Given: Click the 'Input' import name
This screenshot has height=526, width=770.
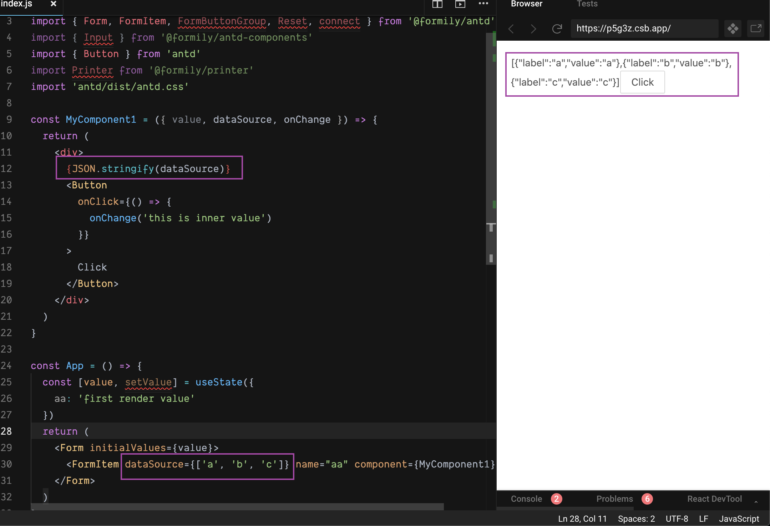Looking at the screenshot, I should [98, 37].
